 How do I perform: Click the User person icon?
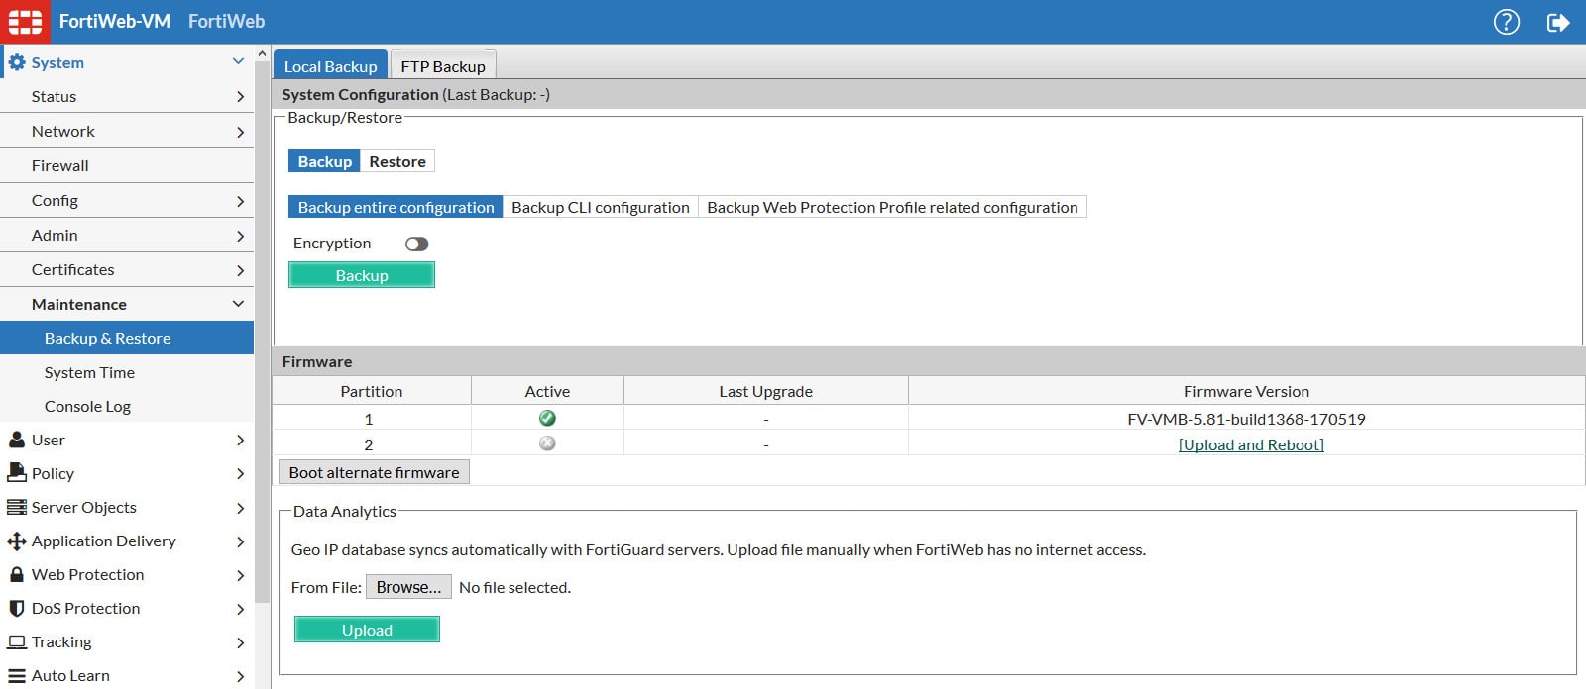coord(17,440)
